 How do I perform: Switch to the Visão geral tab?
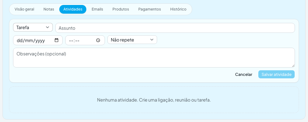point(24,9)
